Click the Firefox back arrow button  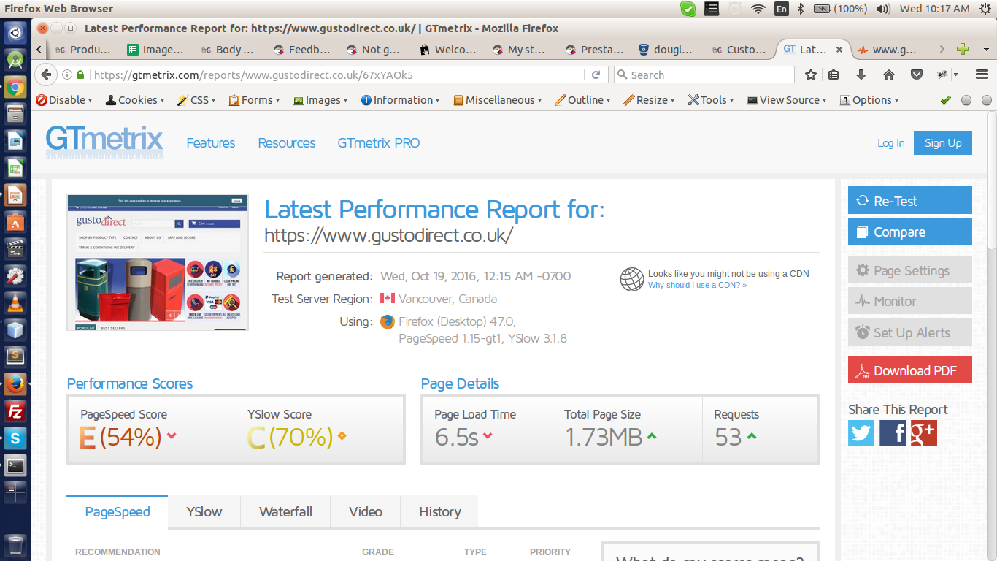tap(46, 75)
